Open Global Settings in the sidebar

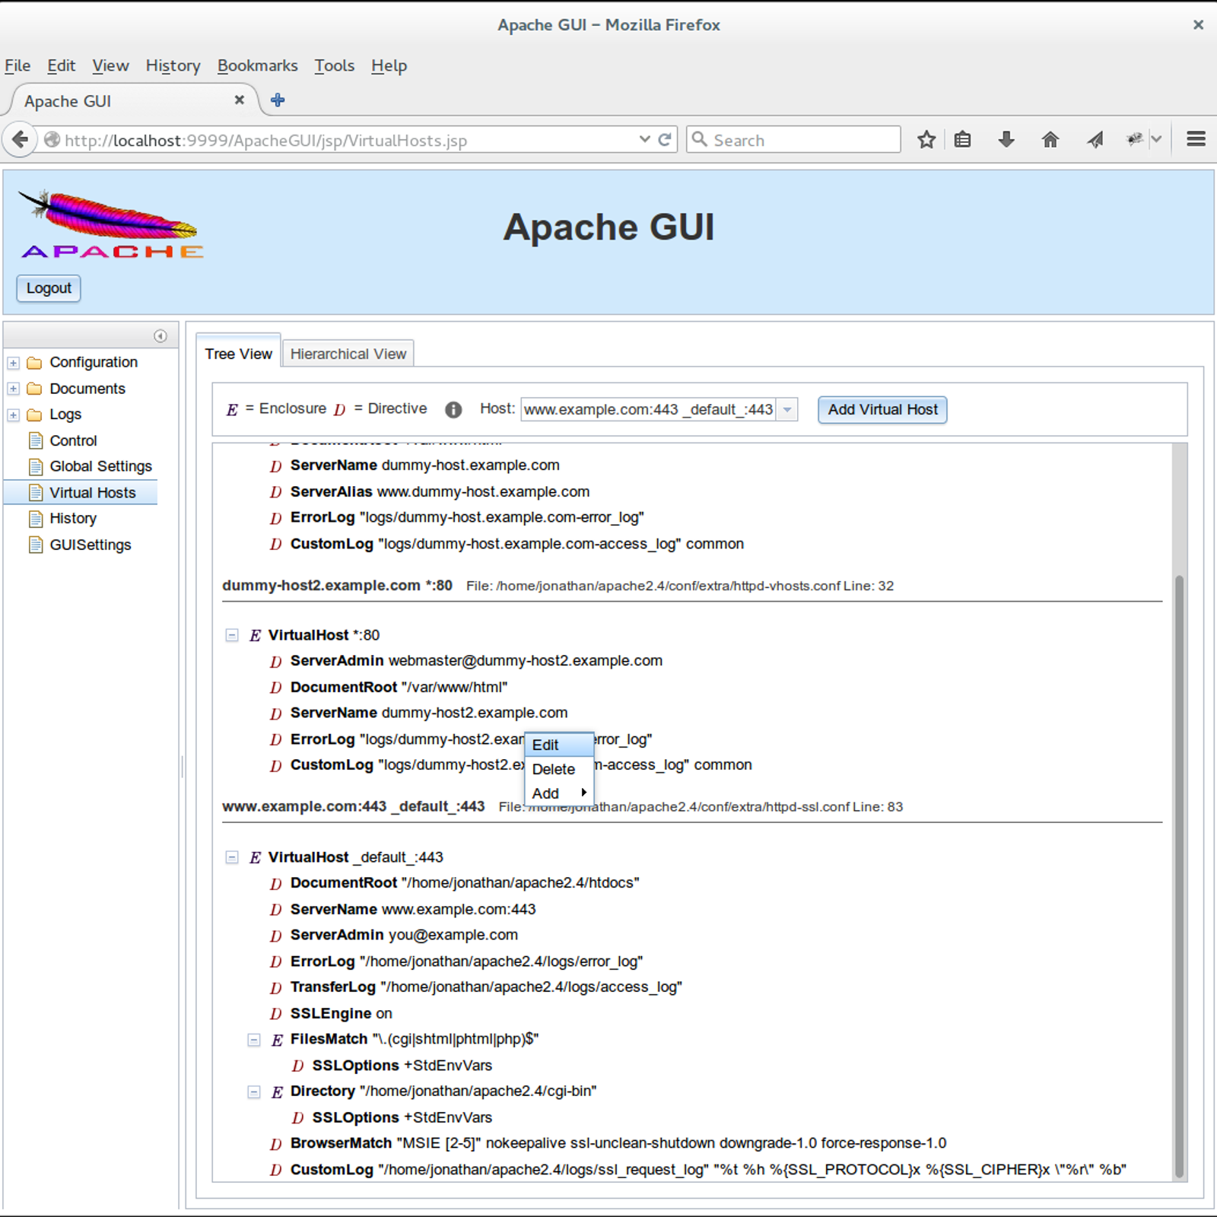pyautogui.click(x=100, y=466)
